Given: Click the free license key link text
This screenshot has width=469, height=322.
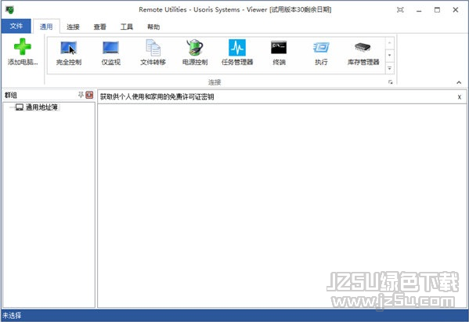Looking at the screenshot, I should coord(157,96).
